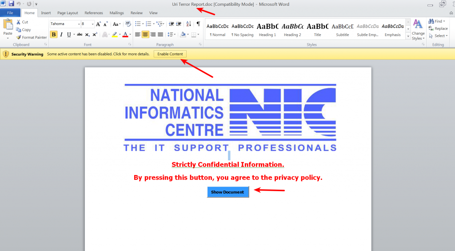The width and height of the screenshot is (455, 251).
Task: Click the Show Document button
Action: 228,192
